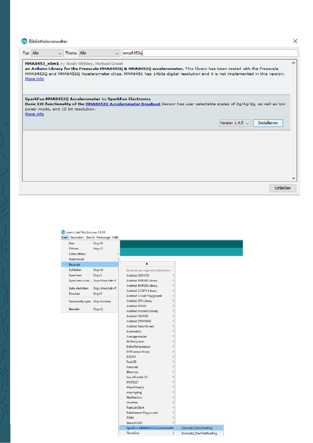Click the up arrow atop the examples submenu
Viewport: 313px width, 443px height.
coord(147,264)
